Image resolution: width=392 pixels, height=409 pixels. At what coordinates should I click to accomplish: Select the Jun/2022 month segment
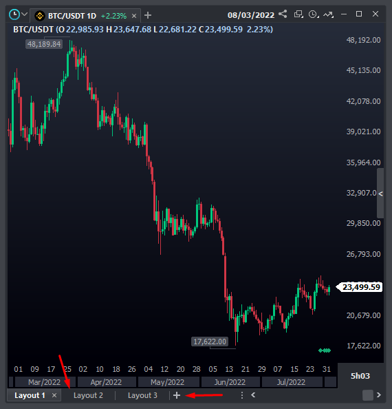230,382
